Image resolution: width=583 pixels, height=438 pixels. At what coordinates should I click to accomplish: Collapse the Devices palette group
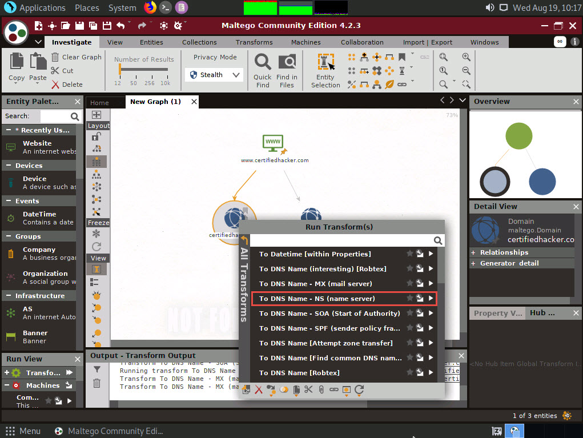[9, 165]
